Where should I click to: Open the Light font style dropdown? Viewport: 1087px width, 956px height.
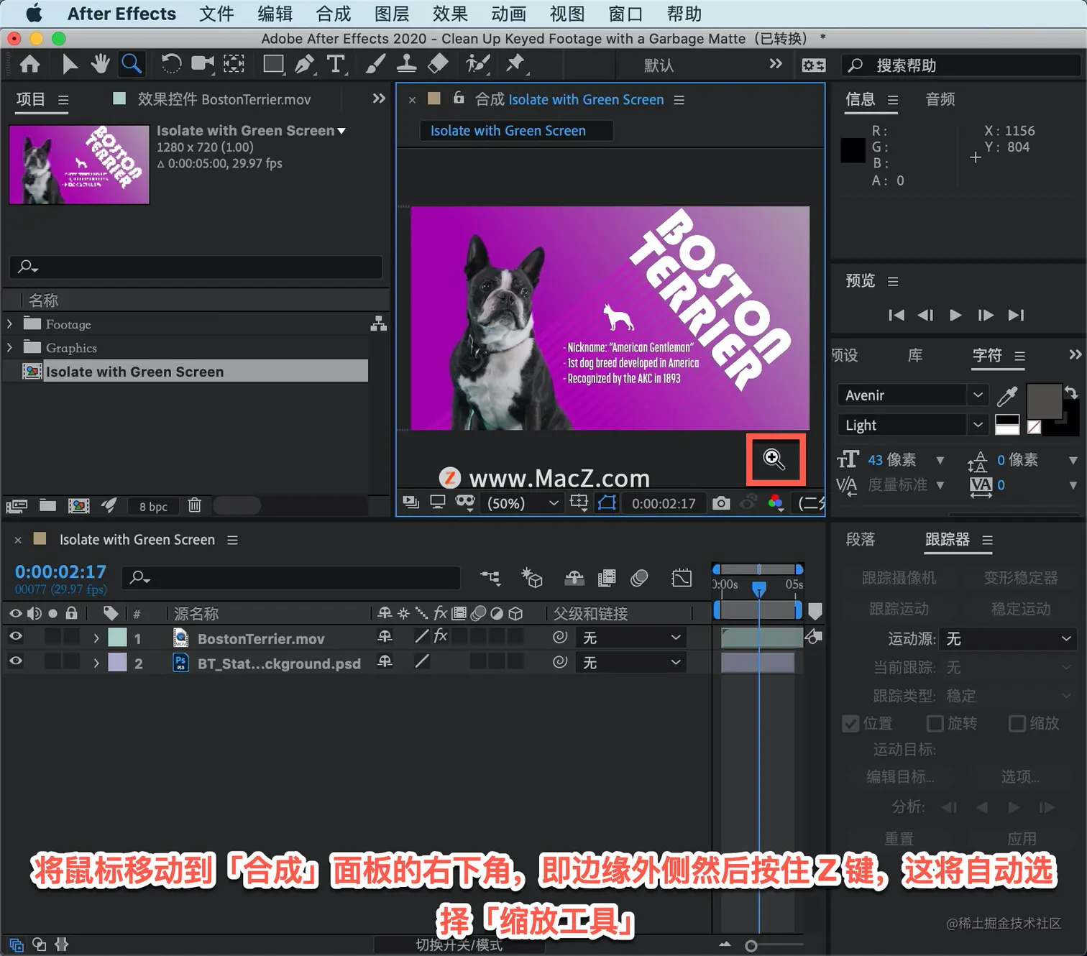click(x=912, y=425)
